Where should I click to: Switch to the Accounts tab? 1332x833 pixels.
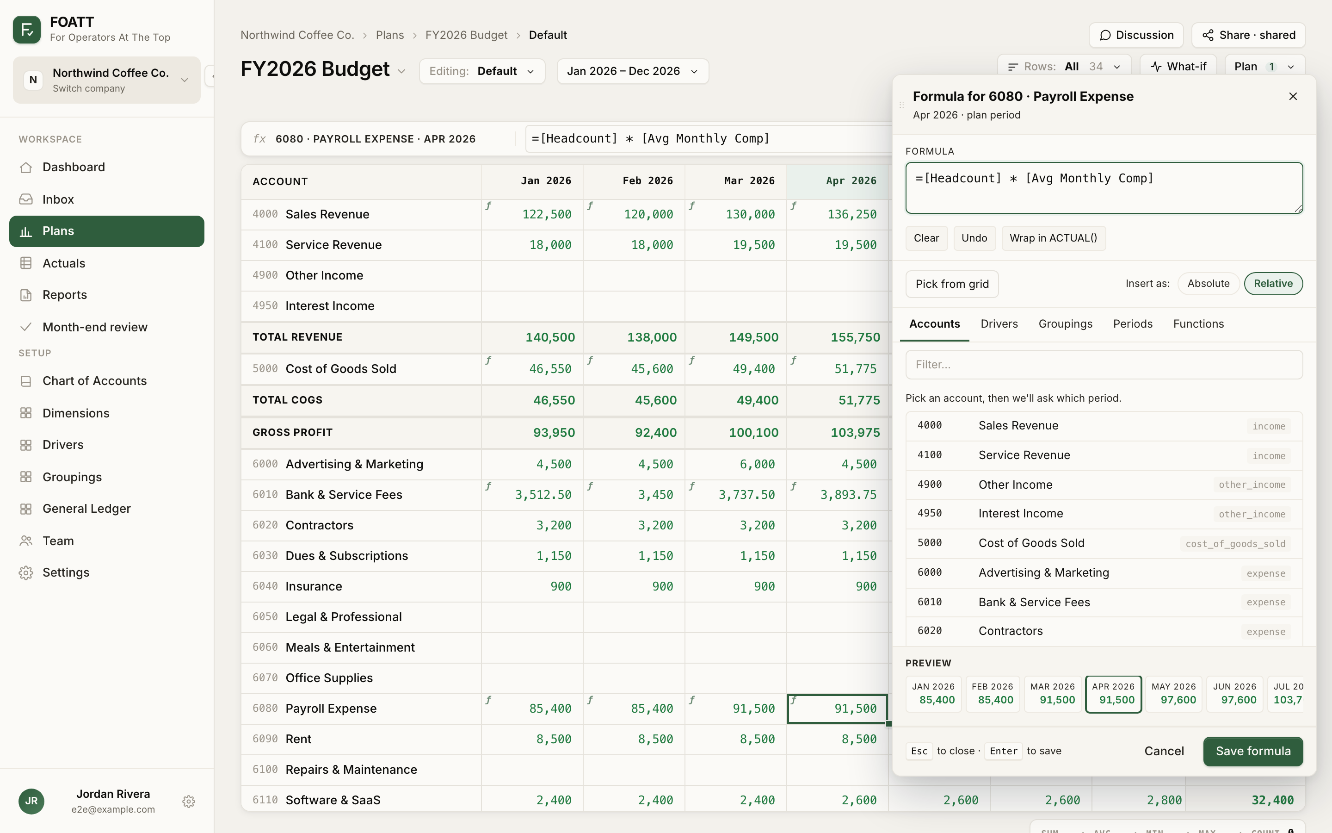coord(934,324)
